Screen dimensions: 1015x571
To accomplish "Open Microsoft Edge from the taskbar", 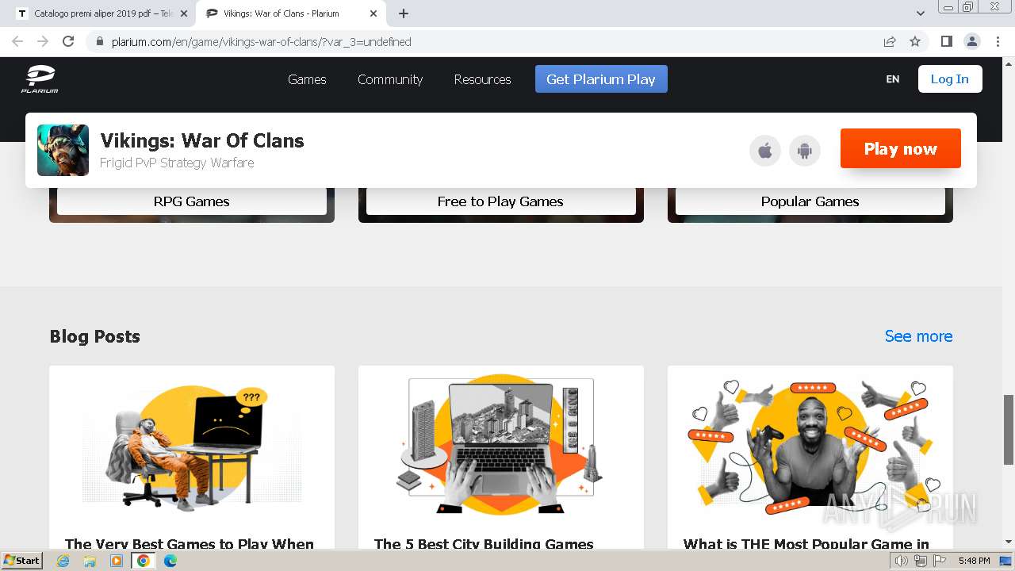I will click(170, 561).
